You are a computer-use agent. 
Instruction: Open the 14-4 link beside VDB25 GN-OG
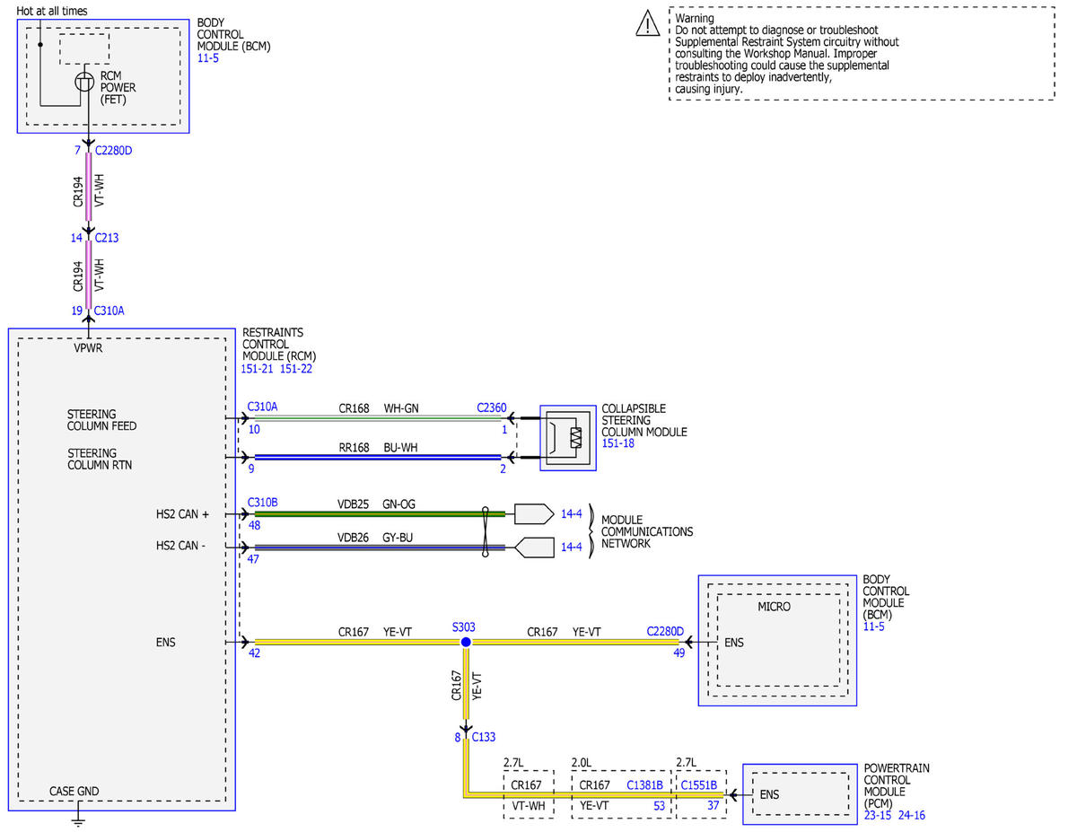pyautogui.click(x=571, y=514)
